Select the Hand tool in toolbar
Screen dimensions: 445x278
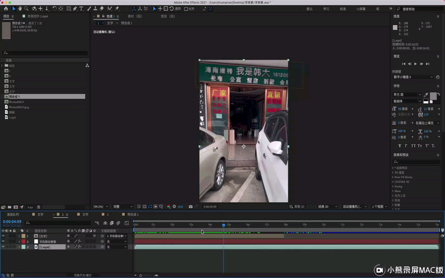[x=20, y=9]
